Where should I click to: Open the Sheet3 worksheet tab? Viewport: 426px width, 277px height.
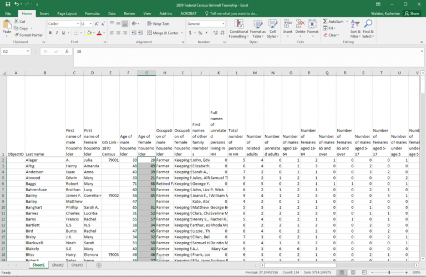77,265
